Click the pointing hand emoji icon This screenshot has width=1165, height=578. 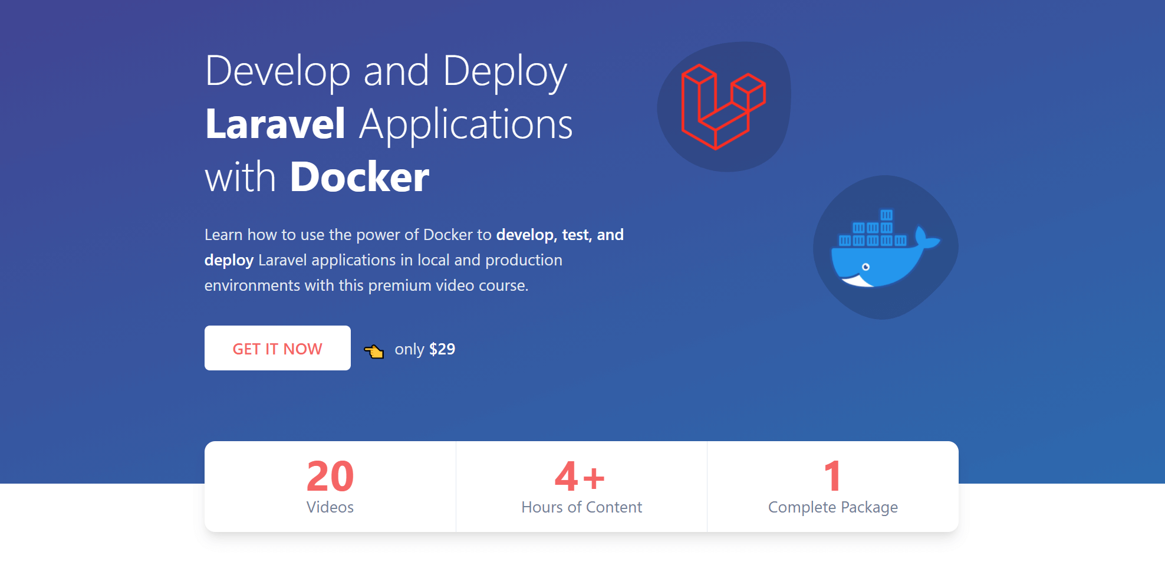coord(374,351)
